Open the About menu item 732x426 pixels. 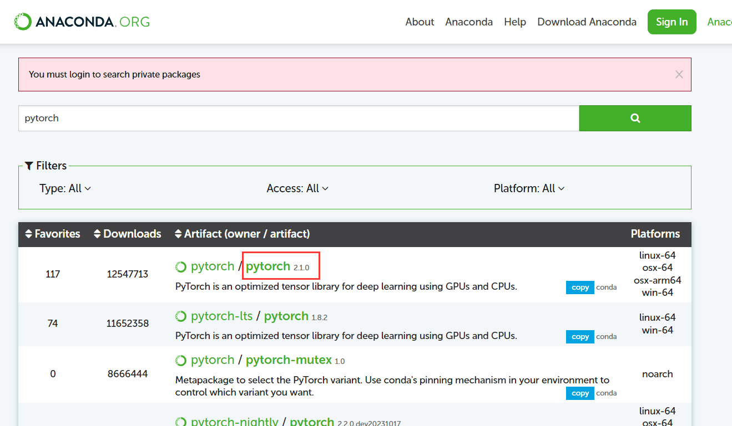tap(420, 22)
